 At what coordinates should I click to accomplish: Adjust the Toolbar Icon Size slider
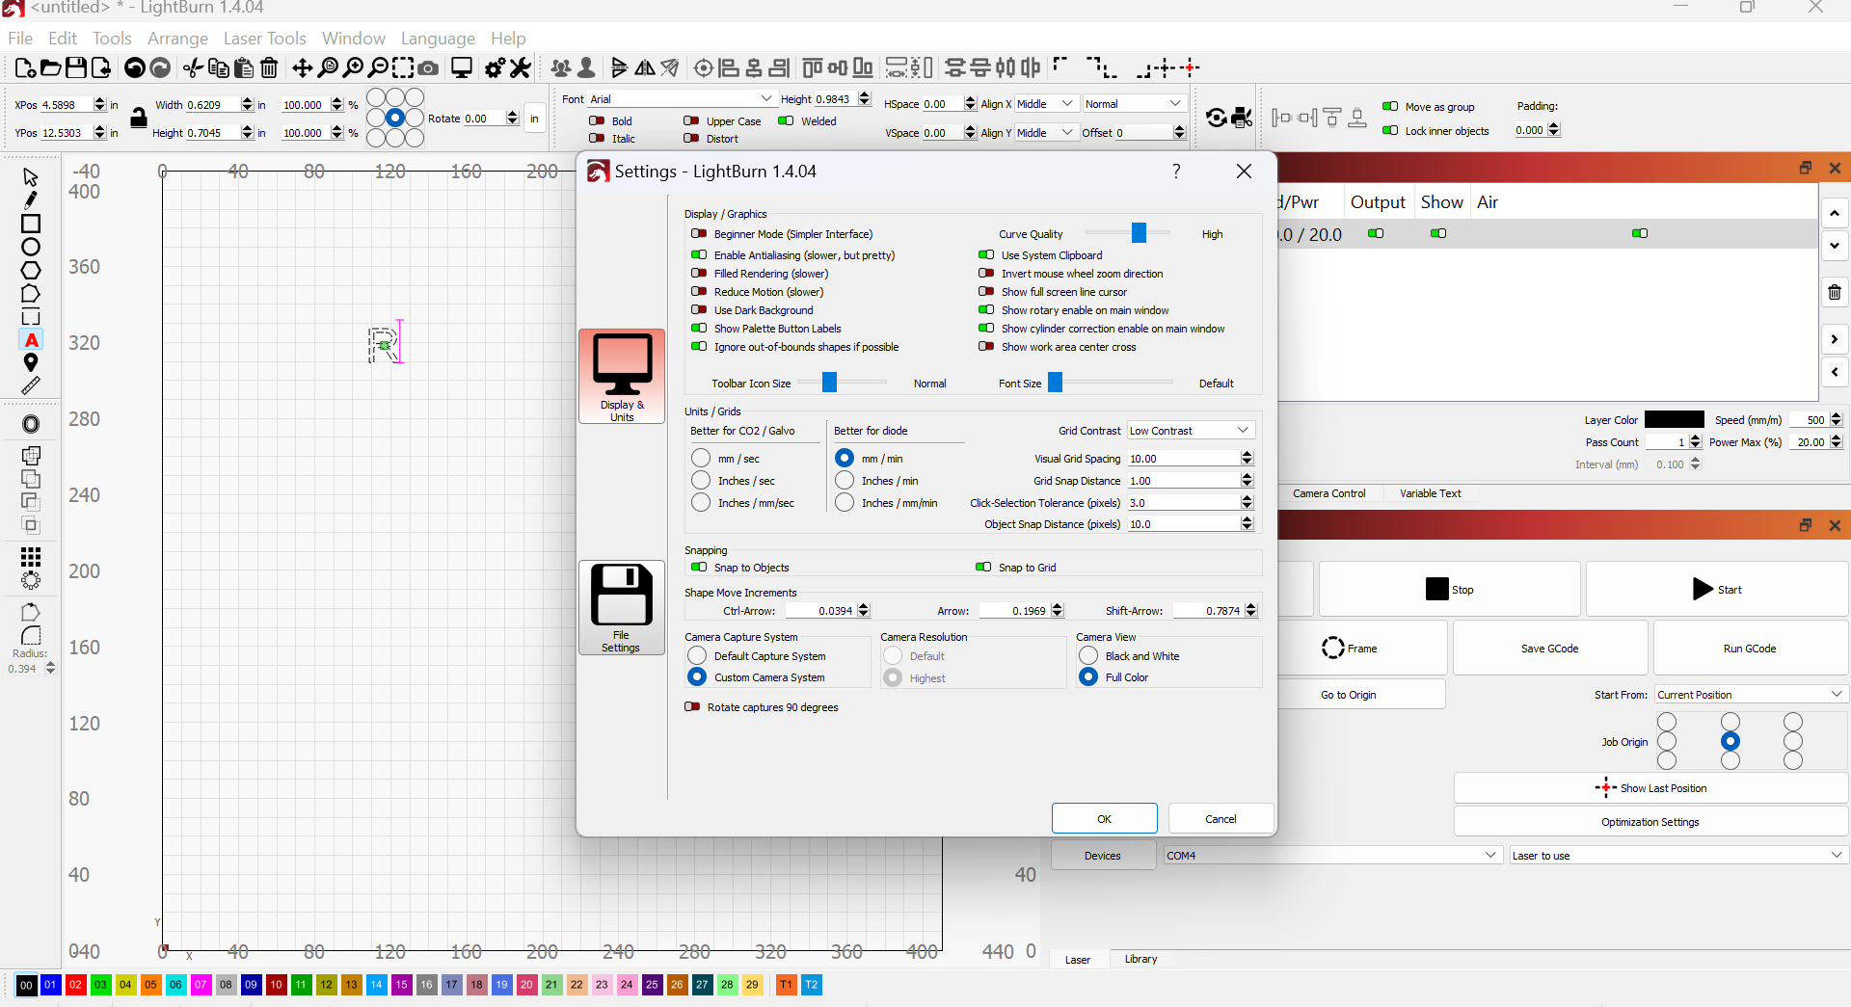(830, 383)
